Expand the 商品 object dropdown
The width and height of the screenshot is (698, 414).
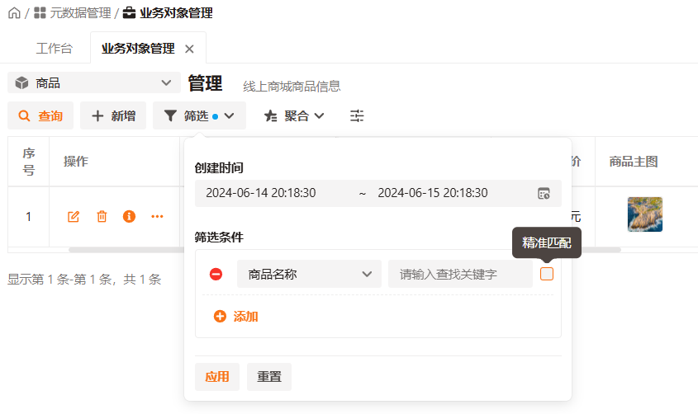tap(94, 82)
